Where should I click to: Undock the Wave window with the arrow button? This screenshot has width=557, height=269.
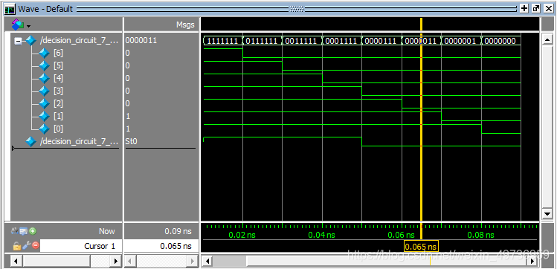tap(535, 8)
